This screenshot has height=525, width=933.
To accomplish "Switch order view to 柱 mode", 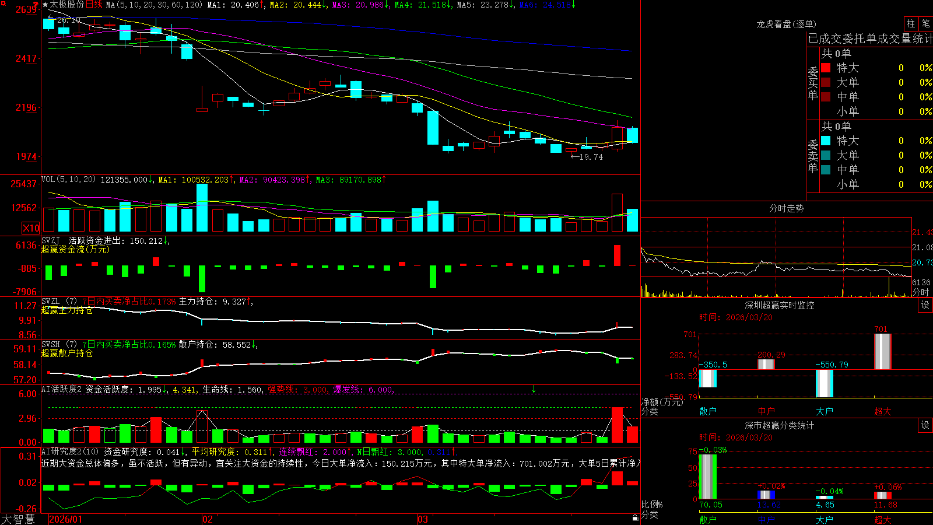I will tap(911, 24).
